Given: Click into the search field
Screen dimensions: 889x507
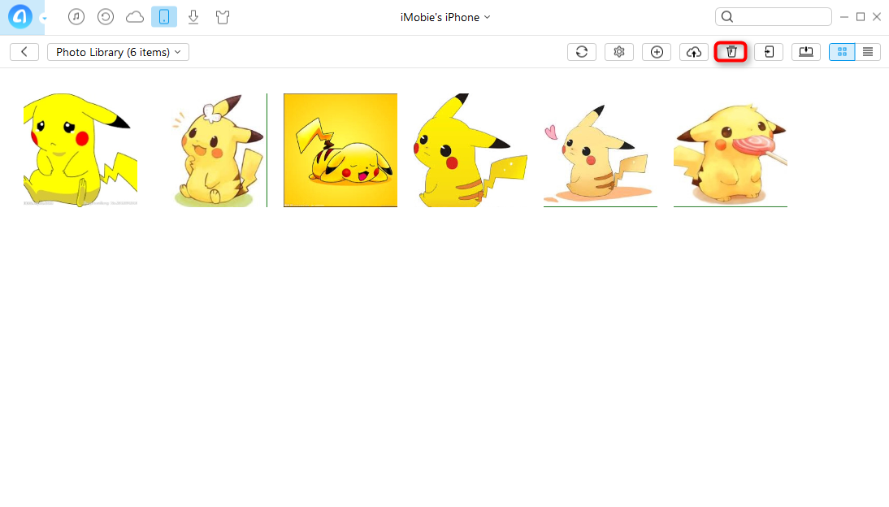Looking at the screenshot, I should [x=774, y=17].
